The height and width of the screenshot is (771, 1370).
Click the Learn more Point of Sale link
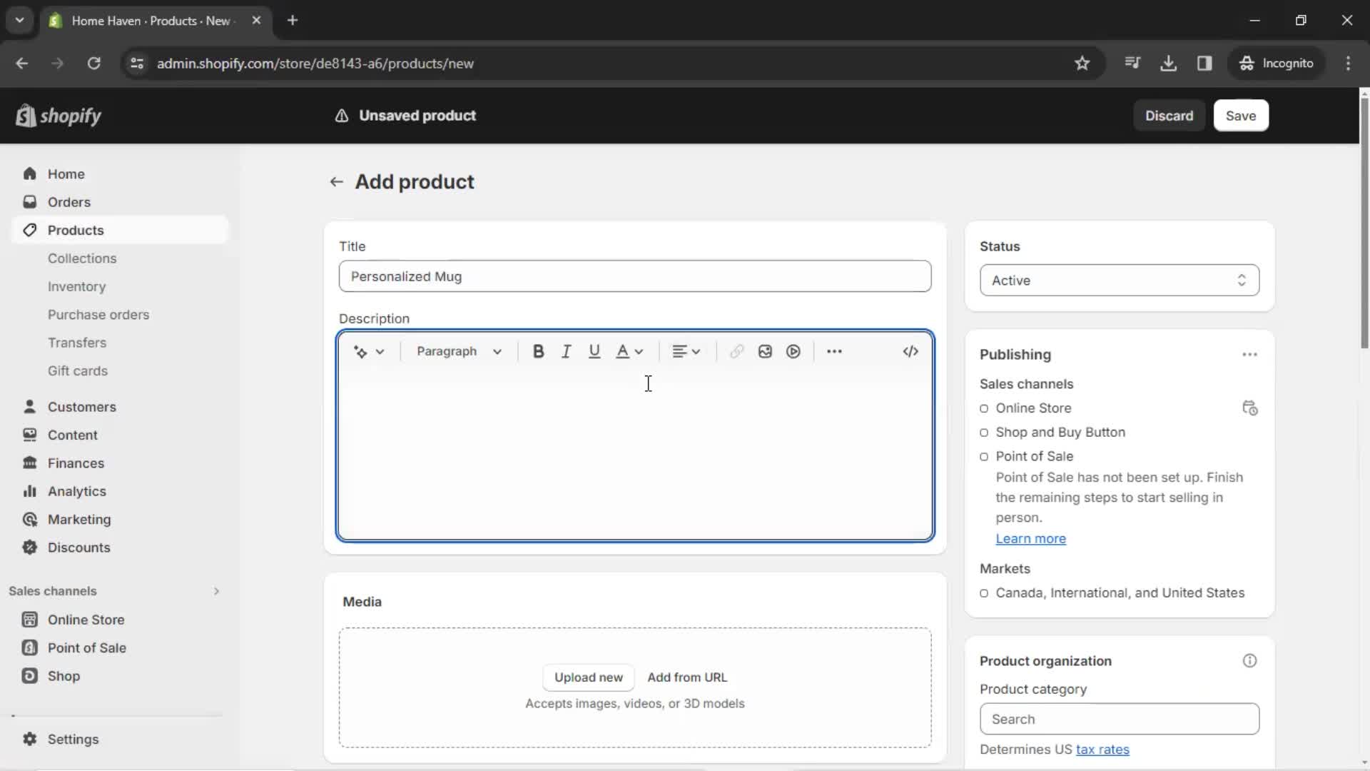click(x=1030, y=538)
